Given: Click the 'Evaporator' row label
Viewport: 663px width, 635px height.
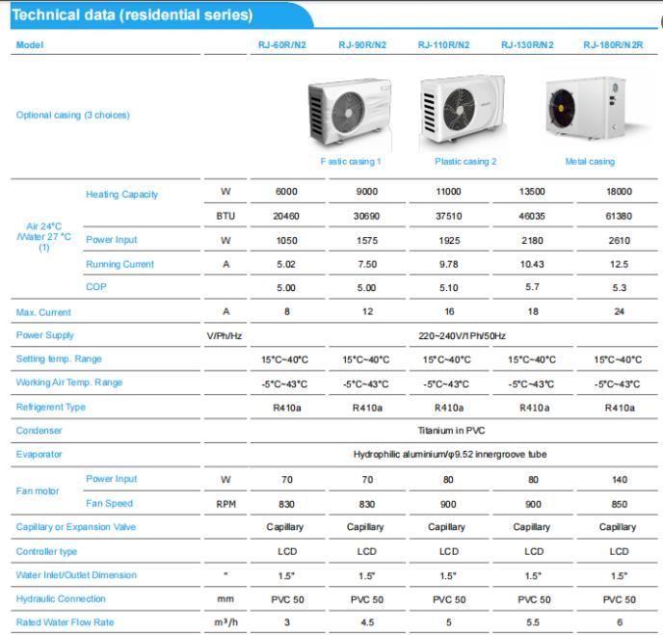Looking at the screenshot, I should tap(39, 455).
